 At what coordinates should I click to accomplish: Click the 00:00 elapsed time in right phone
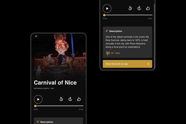[105, 19]
